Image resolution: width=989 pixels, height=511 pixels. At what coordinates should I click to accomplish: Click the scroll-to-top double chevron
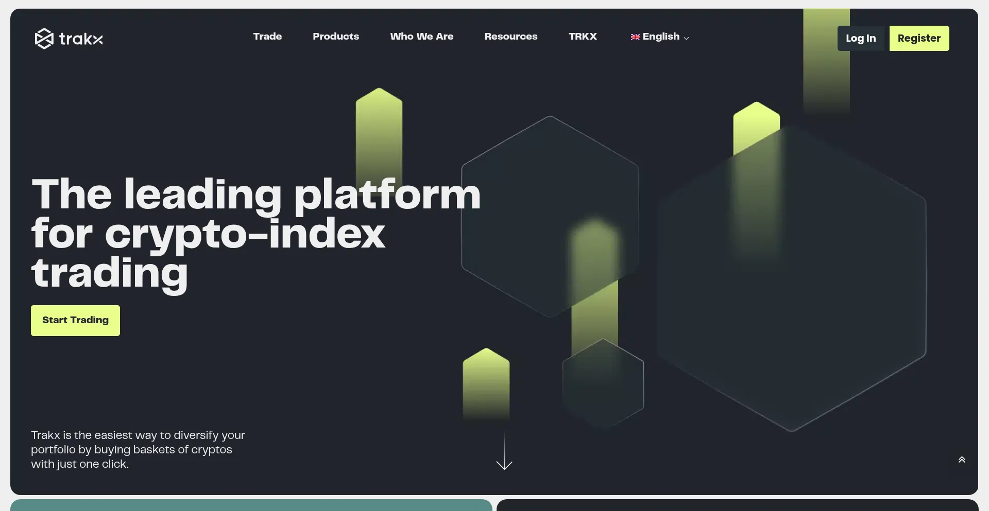click(x=962, y=459)
